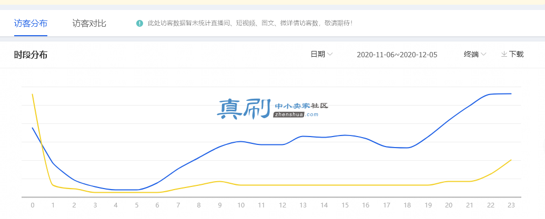Image resolution: width=545 pixels, height=219 pixels.
Task: Click the download arrow icon
Action: (x=504, y=54)
